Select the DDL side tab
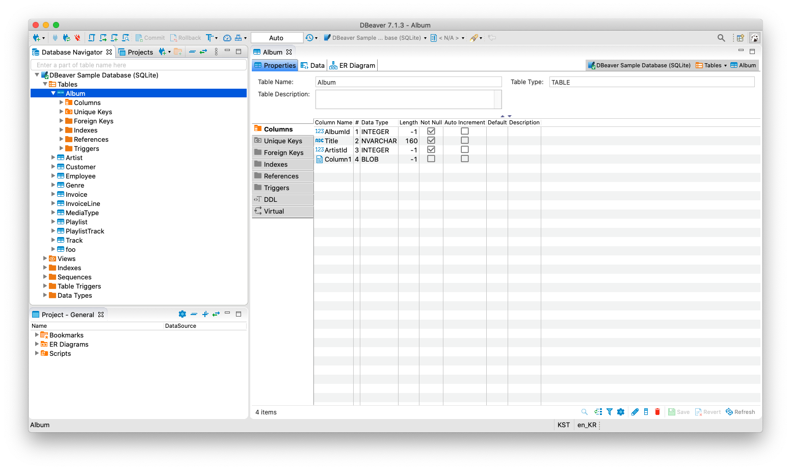 (x=282, y=199)
